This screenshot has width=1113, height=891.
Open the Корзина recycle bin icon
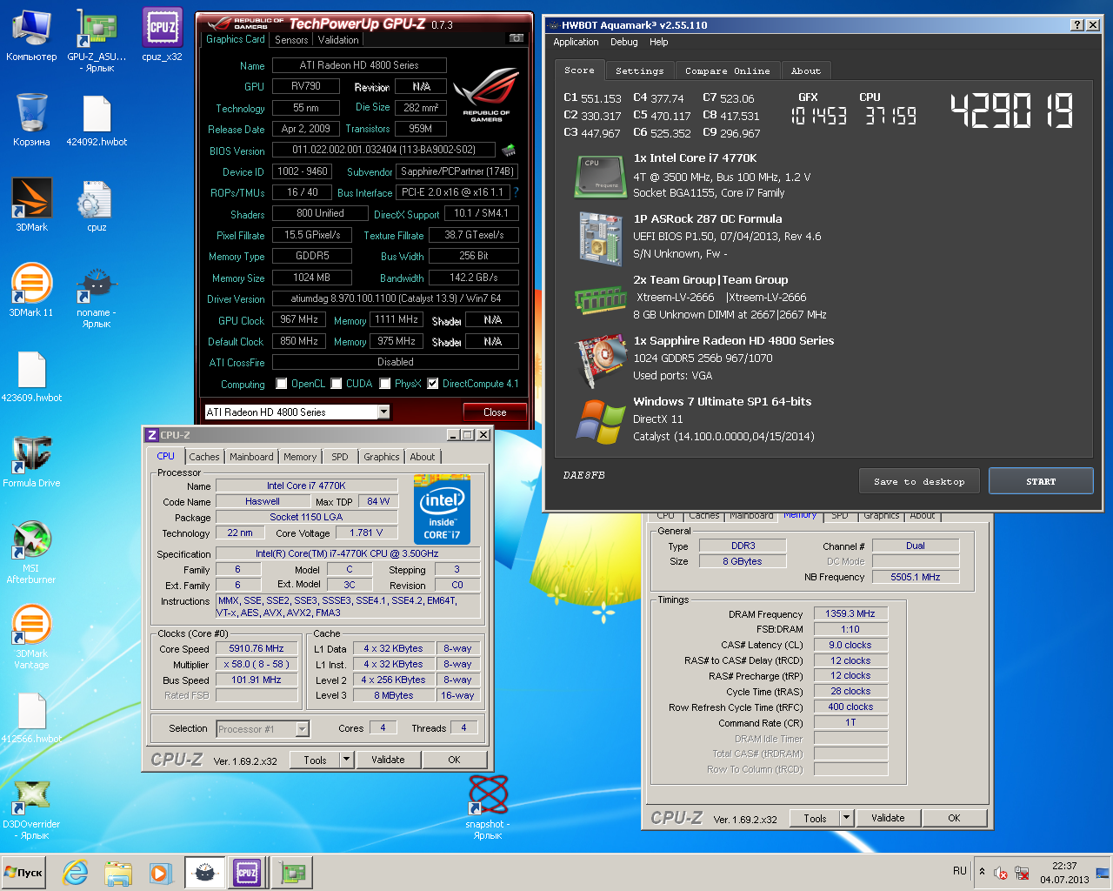click(x=31, y=119)
